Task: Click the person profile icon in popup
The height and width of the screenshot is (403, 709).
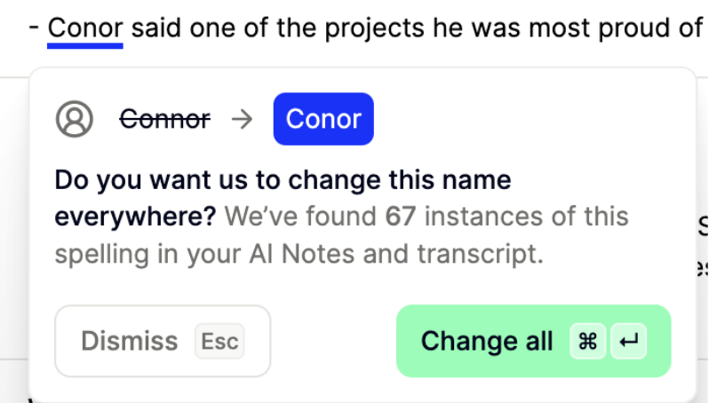Action: click(75, 119)
